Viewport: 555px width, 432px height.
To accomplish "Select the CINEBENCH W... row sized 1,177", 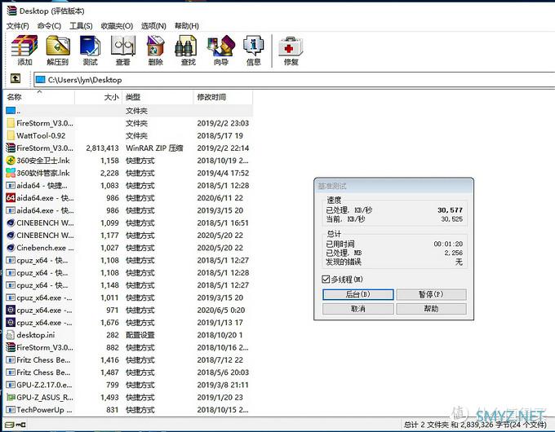I will [128, 235].
